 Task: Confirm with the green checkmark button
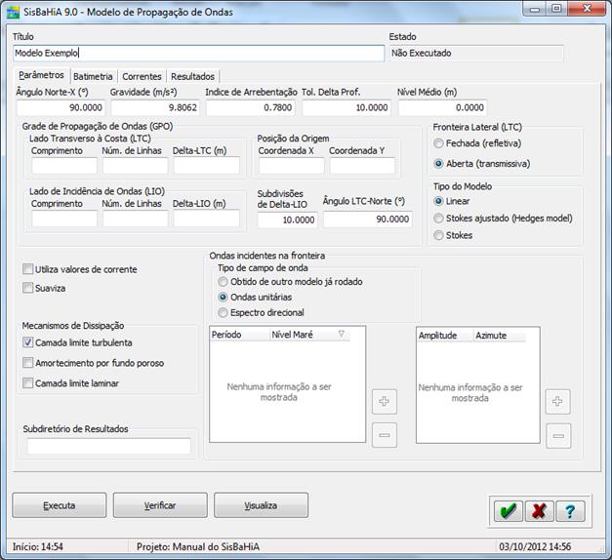(x=508, y=511)
